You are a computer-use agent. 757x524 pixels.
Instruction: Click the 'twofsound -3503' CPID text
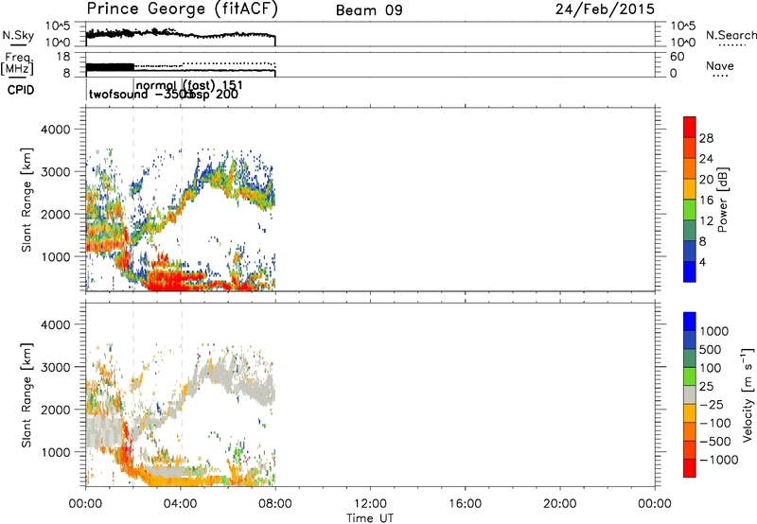pyautogui.click(x=141, y=95)
